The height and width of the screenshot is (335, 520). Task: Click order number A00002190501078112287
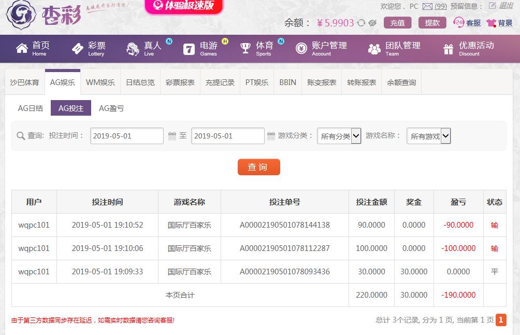pyautogui.click(x=284, y=248)
